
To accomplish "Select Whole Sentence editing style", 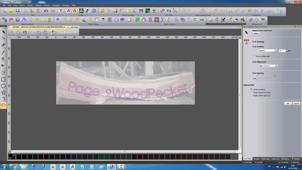I will pyautogui.click(x=252, y=89).
